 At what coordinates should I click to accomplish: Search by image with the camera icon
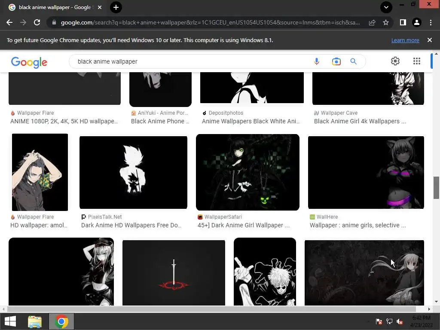click(x=336, y=61)
